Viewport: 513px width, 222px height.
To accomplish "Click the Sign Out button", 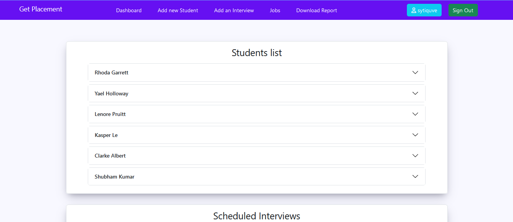I will [463, 10].
